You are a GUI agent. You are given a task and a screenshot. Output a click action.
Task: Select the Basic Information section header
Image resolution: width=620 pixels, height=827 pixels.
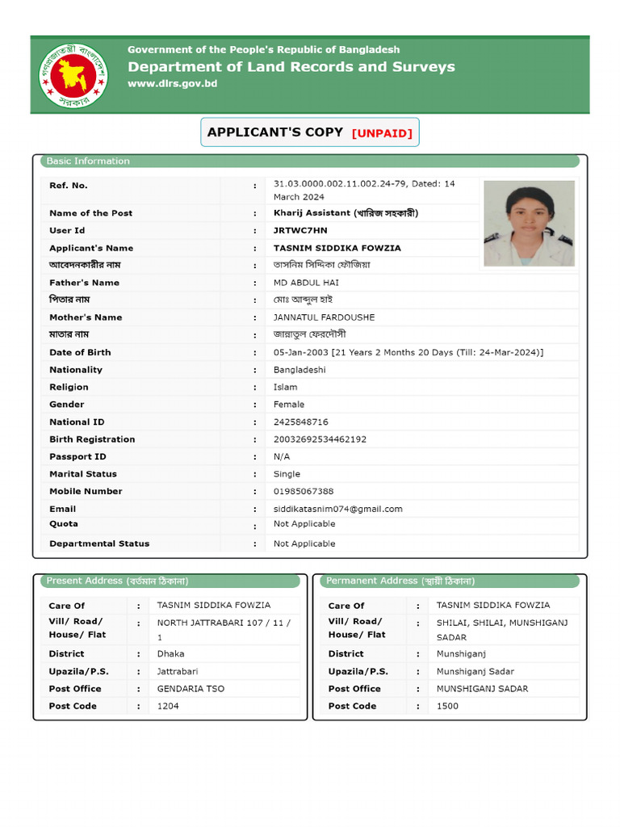(310, 161)
